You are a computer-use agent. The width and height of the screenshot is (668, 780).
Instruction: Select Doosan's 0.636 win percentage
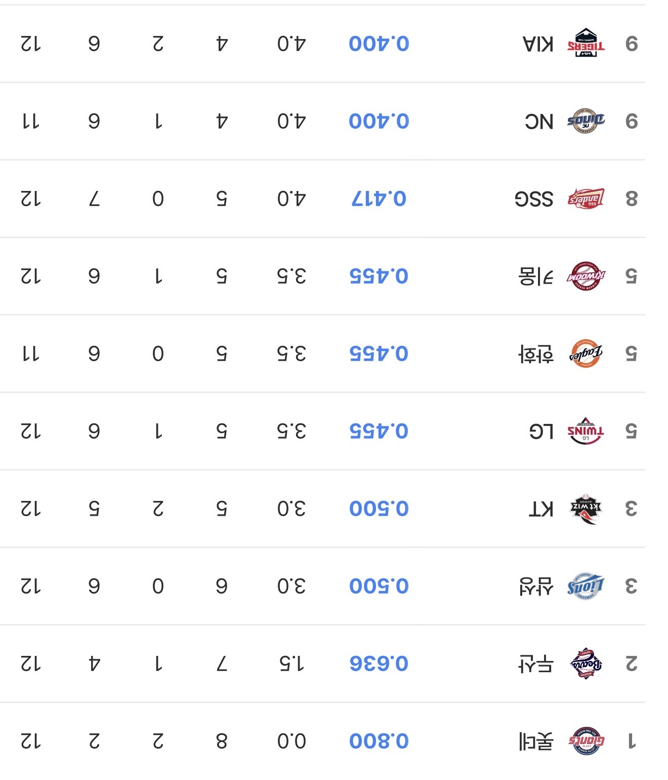pos(379,664)
